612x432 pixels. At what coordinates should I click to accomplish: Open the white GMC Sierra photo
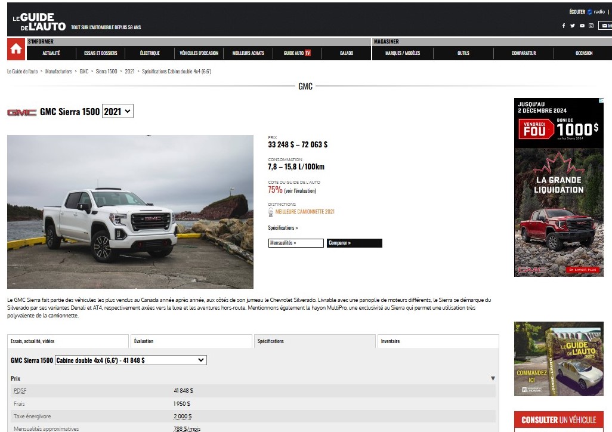131,212
